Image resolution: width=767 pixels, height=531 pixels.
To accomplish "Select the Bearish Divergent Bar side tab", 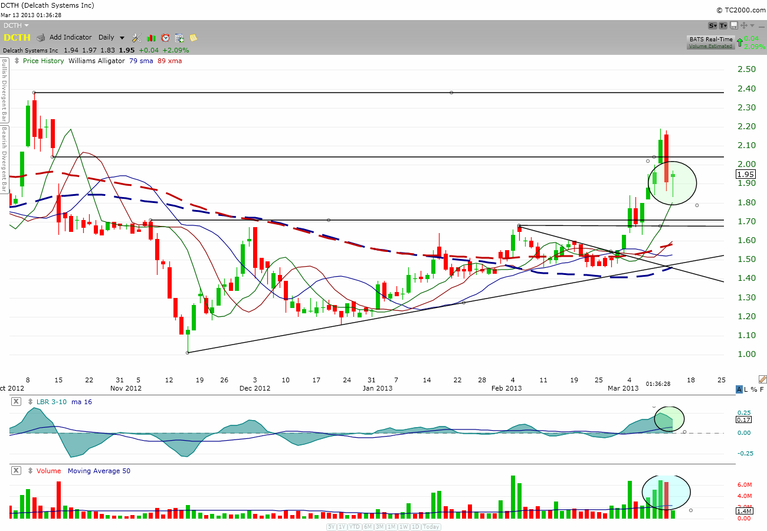I will (x=4, y=159).
